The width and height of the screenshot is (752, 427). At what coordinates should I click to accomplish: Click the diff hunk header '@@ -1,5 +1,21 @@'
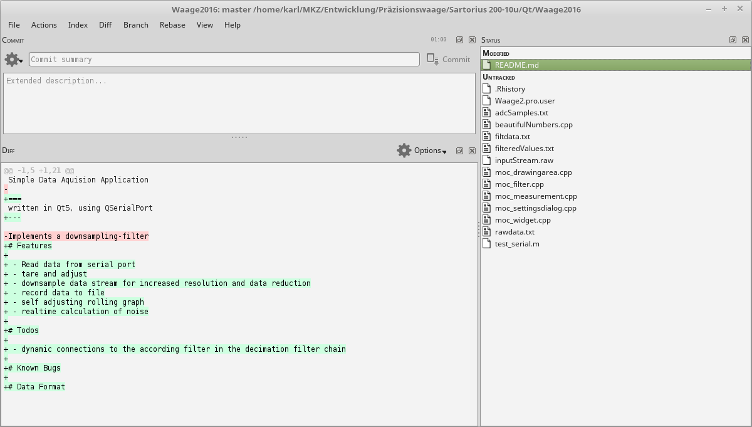coord(39,171)
